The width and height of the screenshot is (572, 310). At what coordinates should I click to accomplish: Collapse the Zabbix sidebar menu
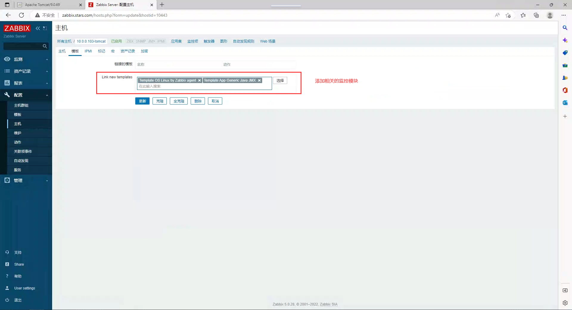(38, 28)
